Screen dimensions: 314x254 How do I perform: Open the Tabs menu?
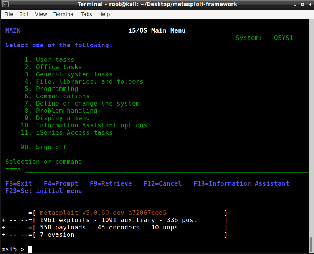tap(86, 14)
